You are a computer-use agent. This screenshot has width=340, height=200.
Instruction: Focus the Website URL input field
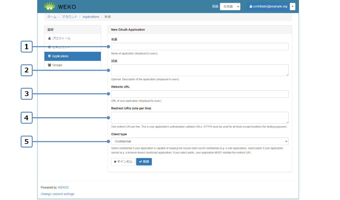(200, 94)
